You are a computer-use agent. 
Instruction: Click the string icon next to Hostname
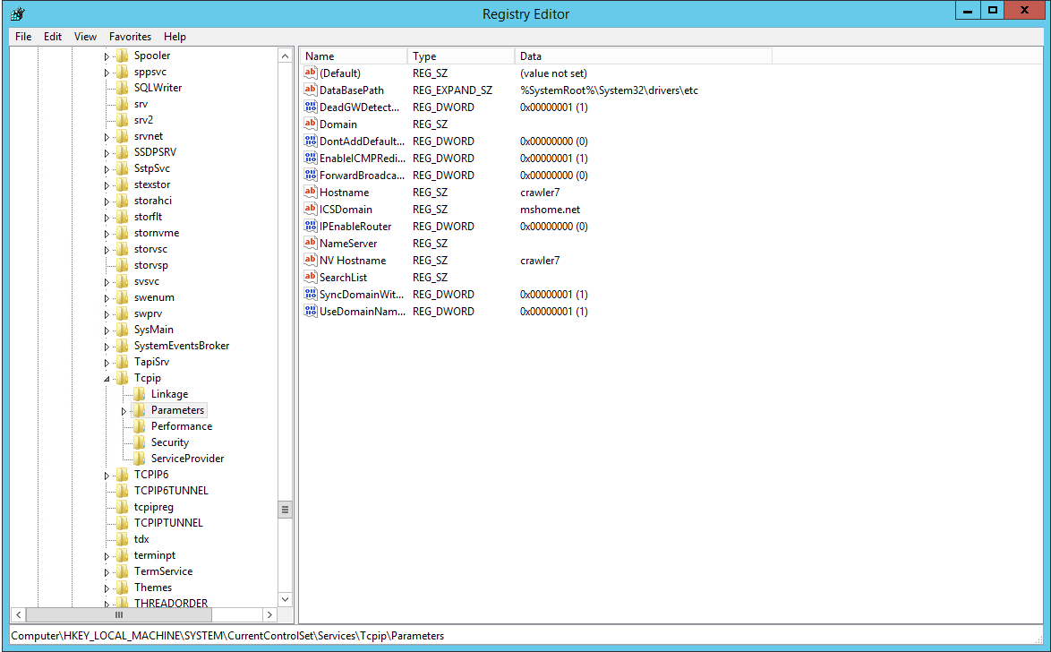(x=311, y=193)
